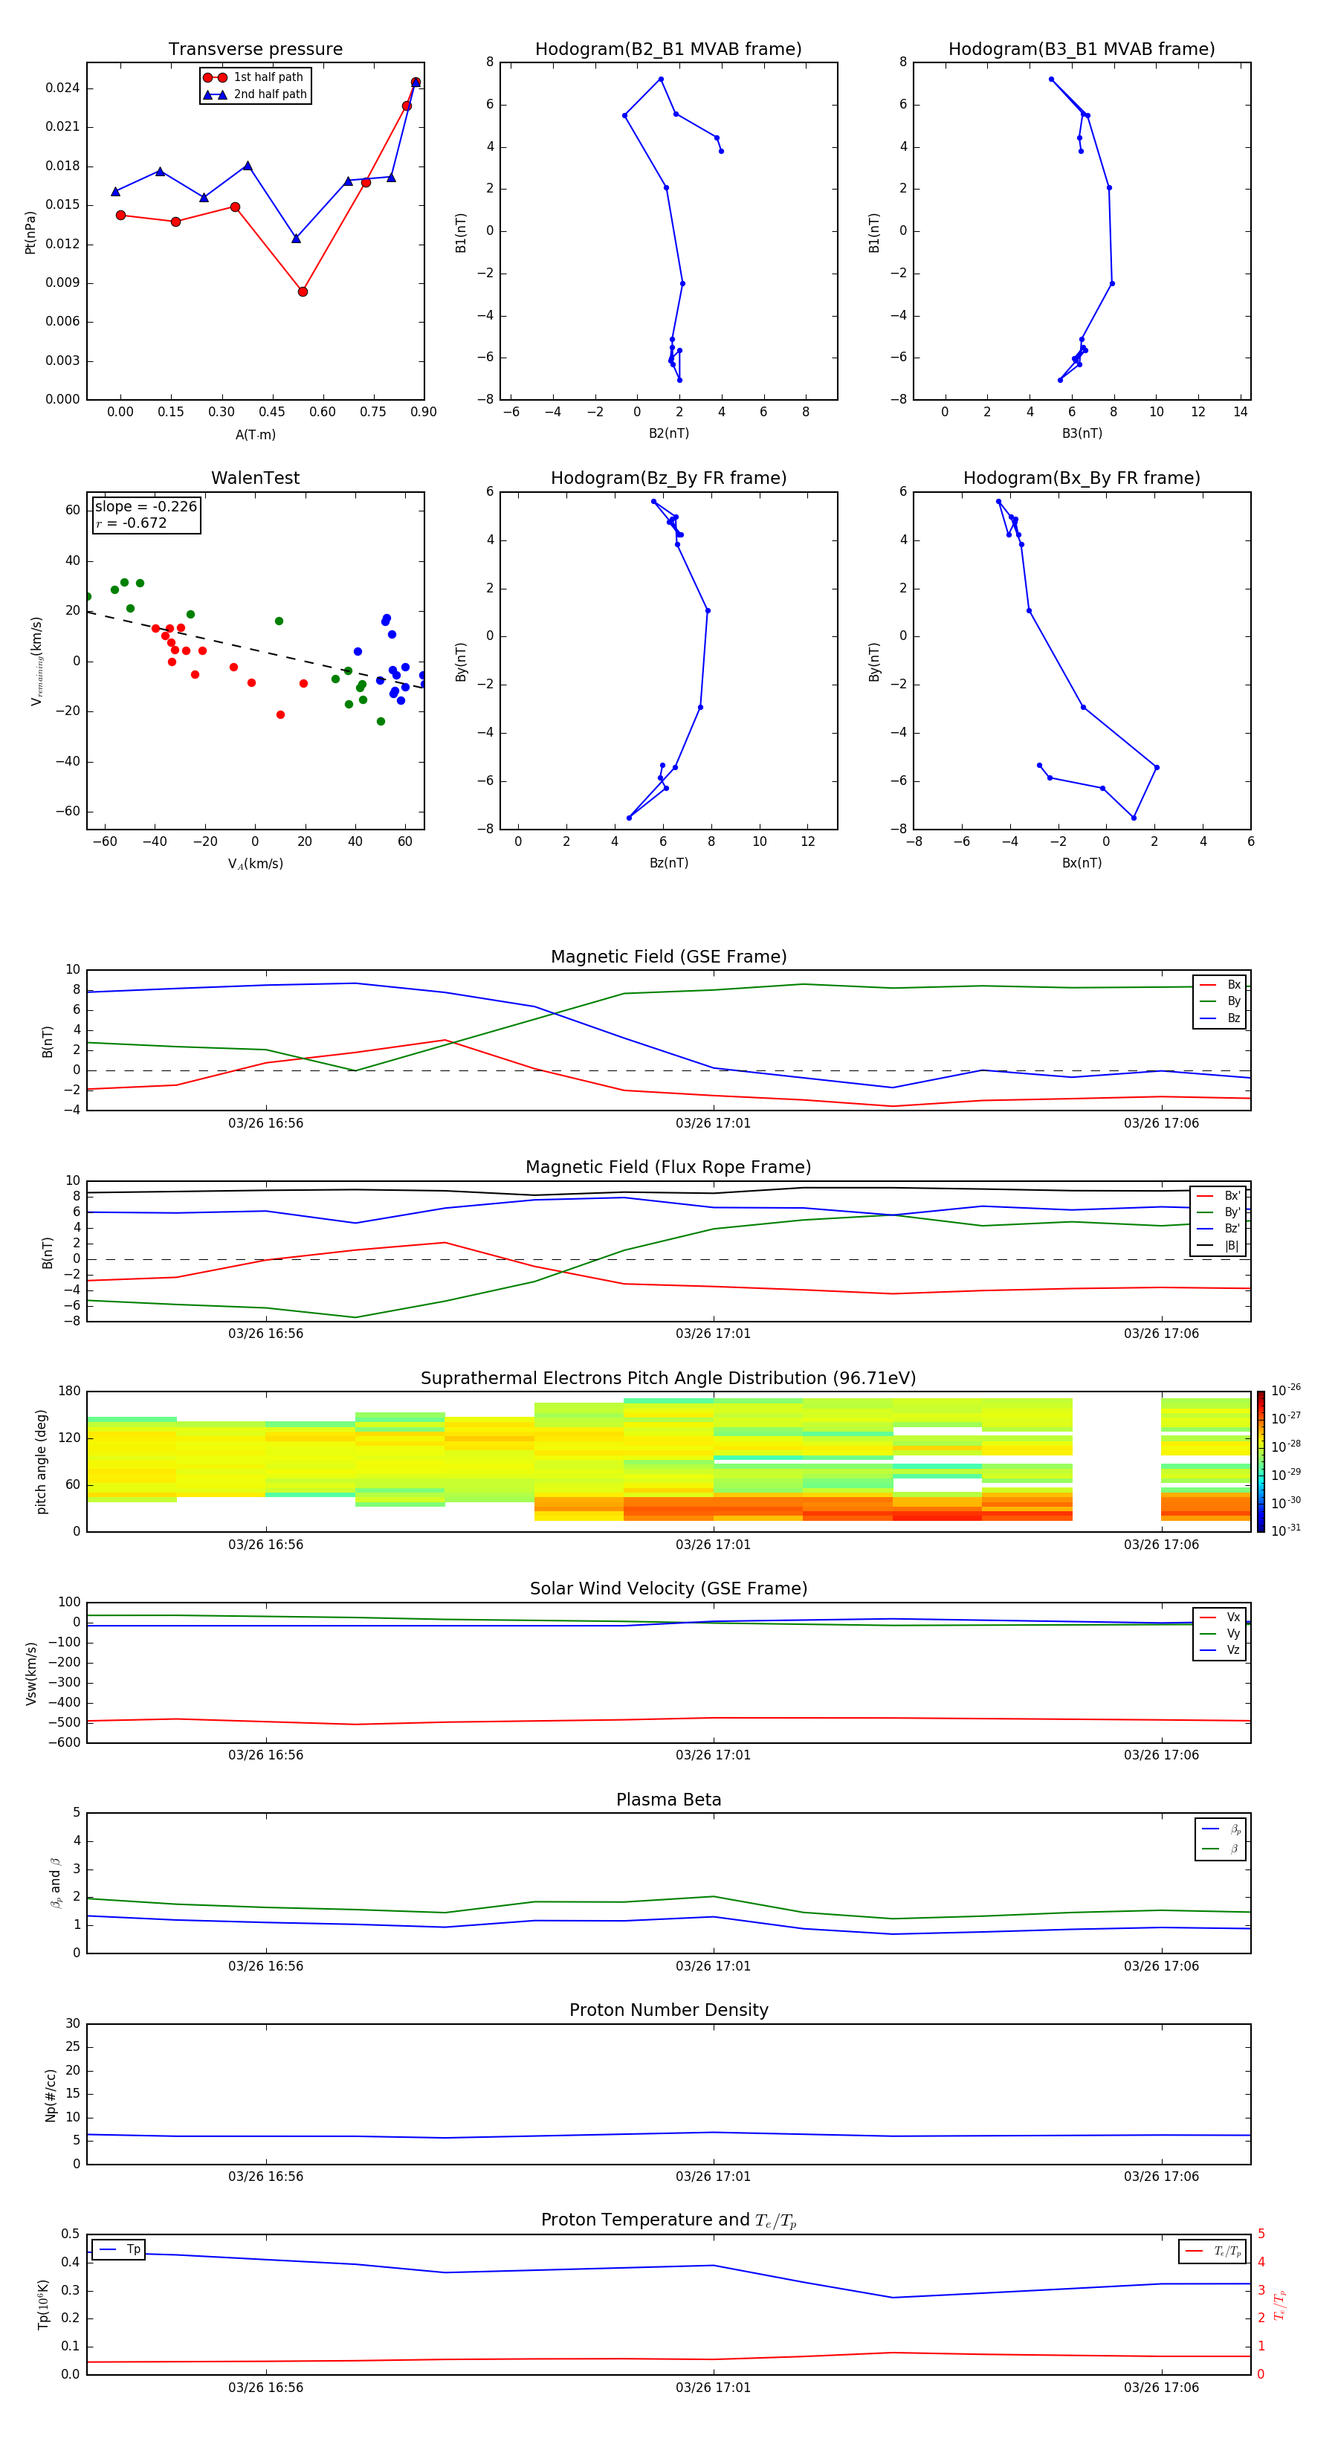The height and width of the screenshot is (2453, 1338).
Task: Click the red Te/Tp right-axis label
Action: pos(1280,2304)
